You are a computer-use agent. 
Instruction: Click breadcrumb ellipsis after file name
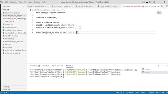[x=64, y=10]
